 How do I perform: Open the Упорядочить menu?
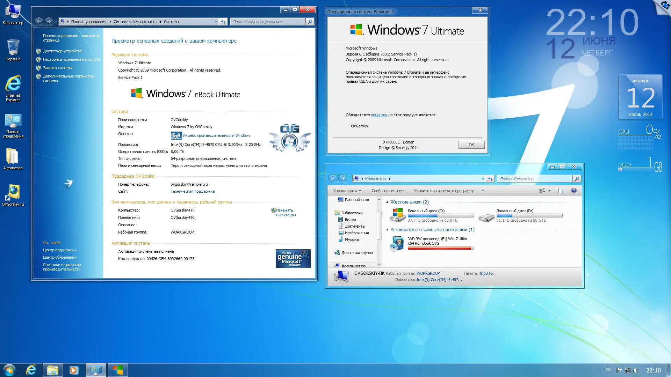point(347,191)
